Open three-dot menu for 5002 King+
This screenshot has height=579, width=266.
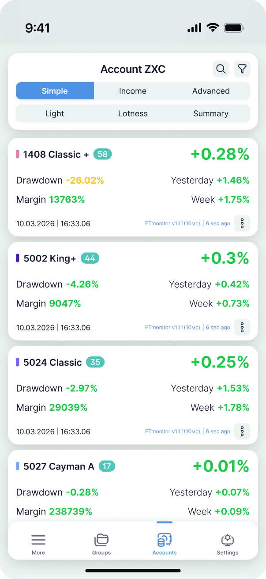pyautogui.click(x=242, y=327)
